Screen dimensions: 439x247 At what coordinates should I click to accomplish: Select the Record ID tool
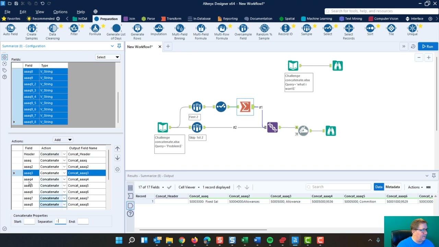[285, 31]
